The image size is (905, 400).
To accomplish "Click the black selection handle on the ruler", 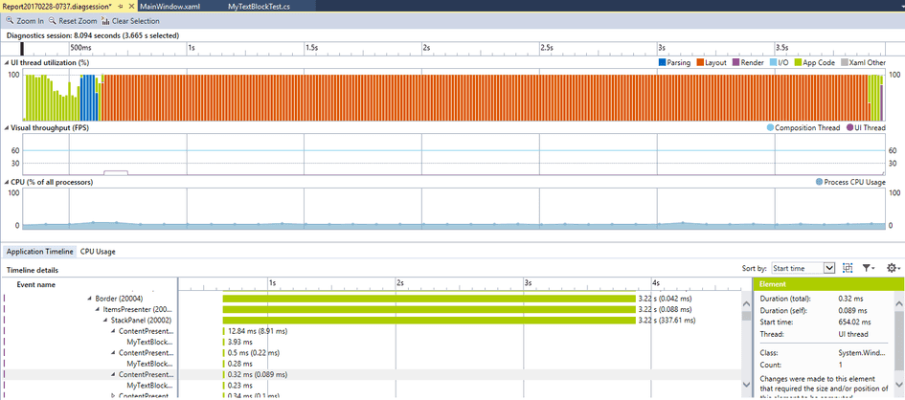I will 23,49.
